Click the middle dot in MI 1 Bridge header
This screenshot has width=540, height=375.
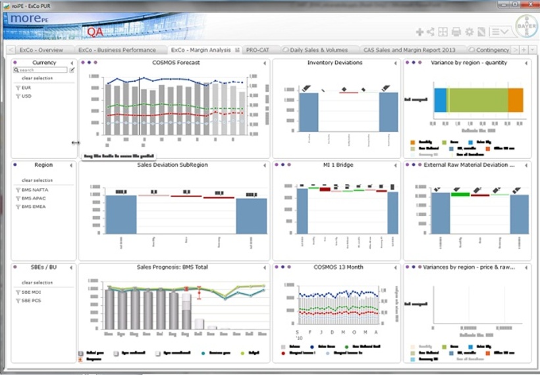(283, 165)
